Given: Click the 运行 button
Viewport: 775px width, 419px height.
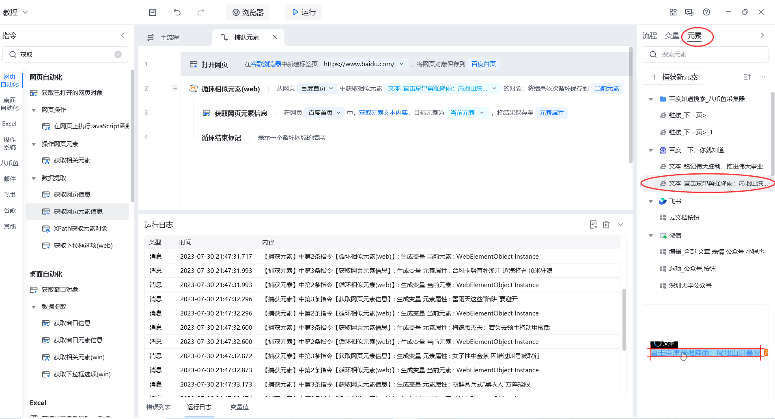Looking at the screenshot, I should (304, 12).
